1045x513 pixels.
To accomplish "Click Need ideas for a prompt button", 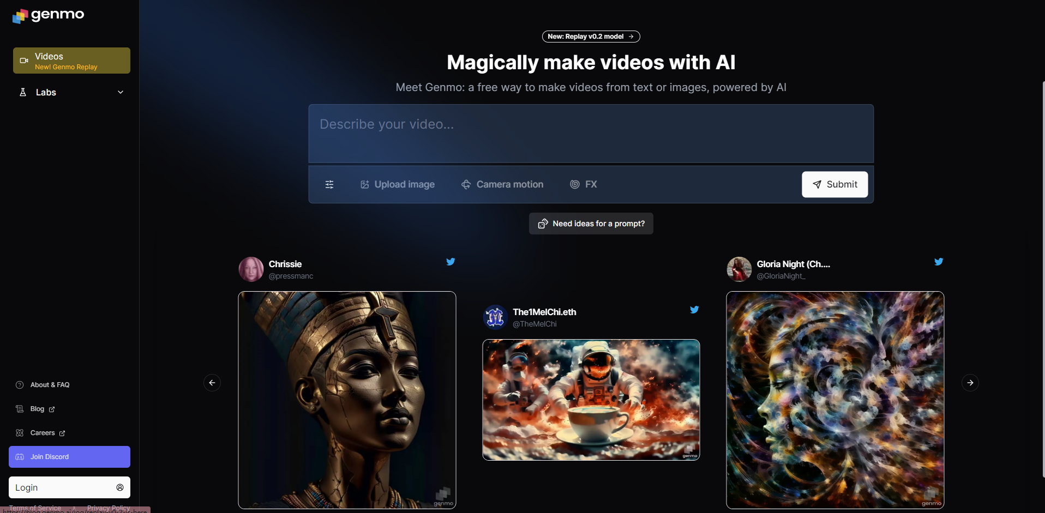I will pyautogui.click(x=591, y=224).
